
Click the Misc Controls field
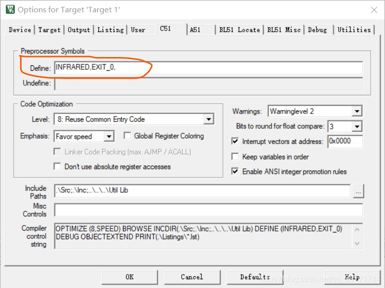tap(208, 210)
